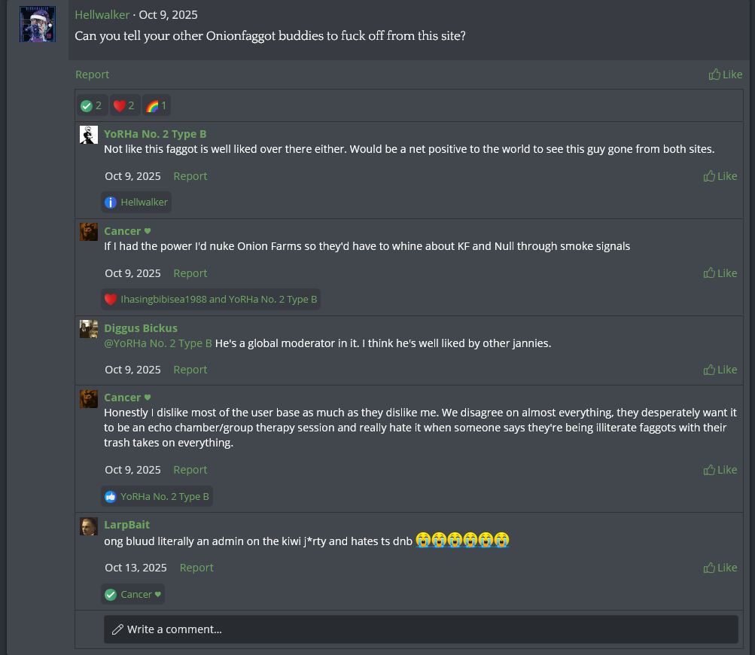Click blue thumbs-up reaction by YoRHa

click(111, 497)
